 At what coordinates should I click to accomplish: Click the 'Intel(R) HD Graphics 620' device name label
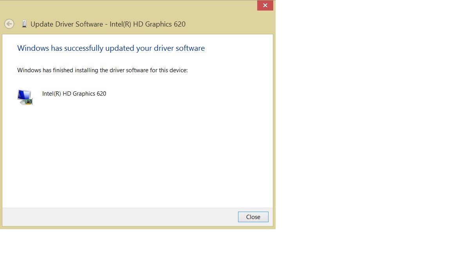(x=74, y=94)
